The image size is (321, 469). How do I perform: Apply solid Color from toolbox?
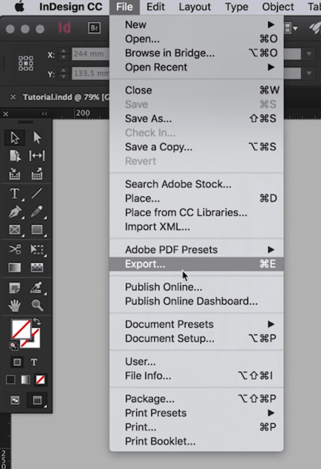11,379
